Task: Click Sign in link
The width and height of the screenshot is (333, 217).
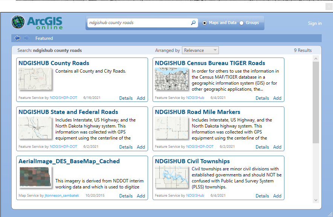Action: tap(315, 23)
